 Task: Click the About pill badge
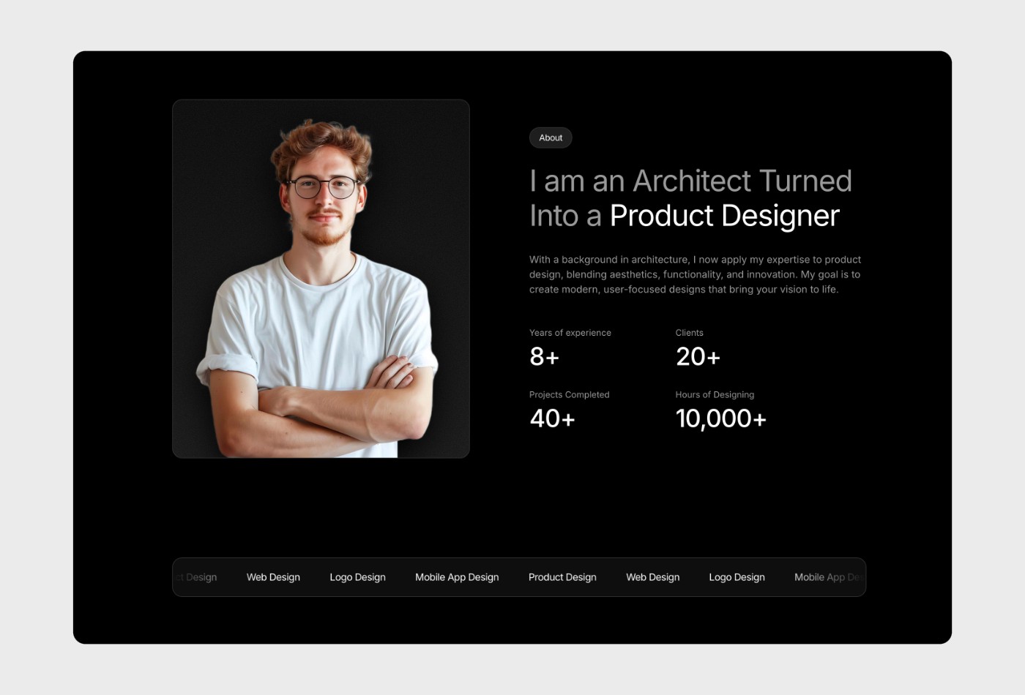pyautogui.click(x=551, y=138)
